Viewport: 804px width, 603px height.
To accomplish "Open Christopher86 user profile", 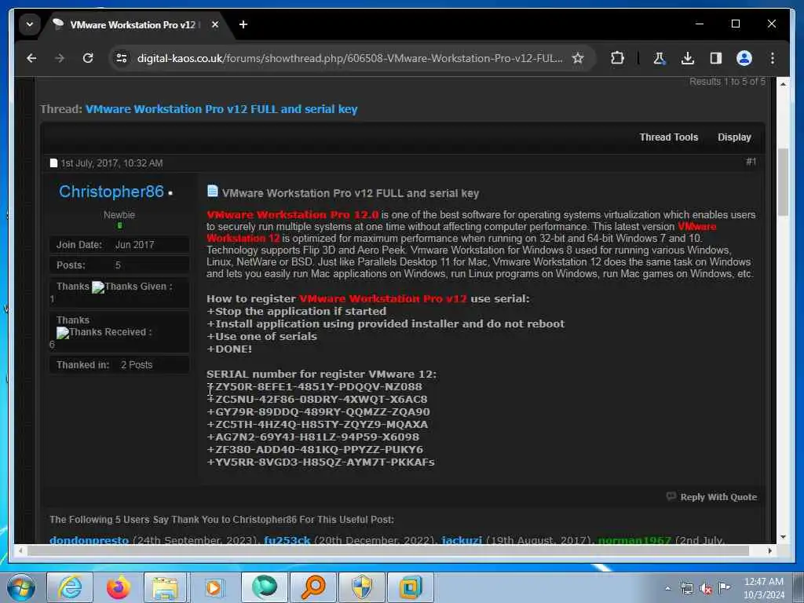I will click(x=111, y=192).
